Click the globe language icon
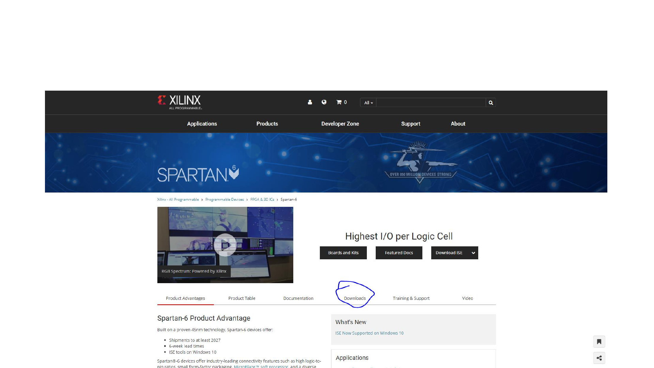 tap(324, 102)
